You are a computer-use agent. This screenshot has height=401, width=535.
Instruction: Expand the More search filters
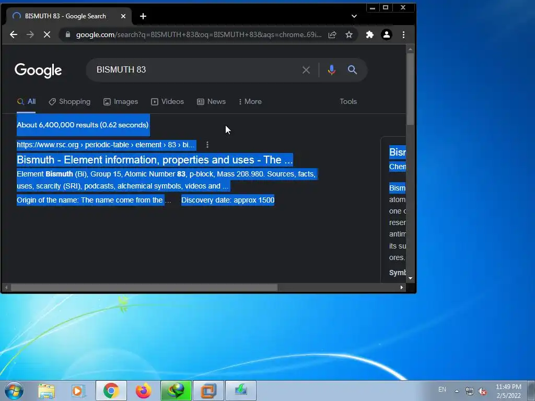(x=250, y=102)
